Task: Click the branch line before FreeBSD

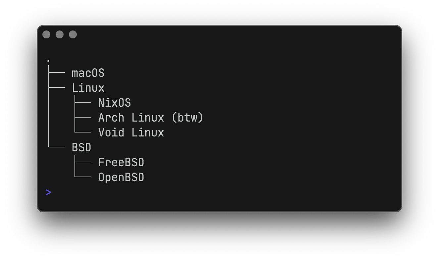Action: click(x=83, y=162)
